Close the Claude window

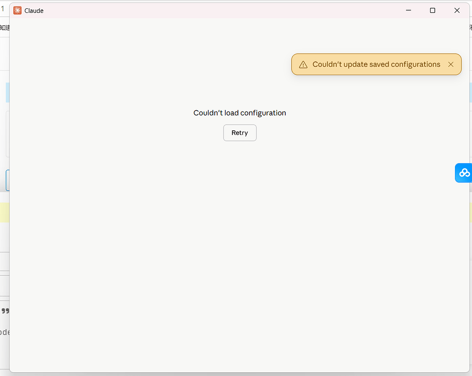point(457,10)
